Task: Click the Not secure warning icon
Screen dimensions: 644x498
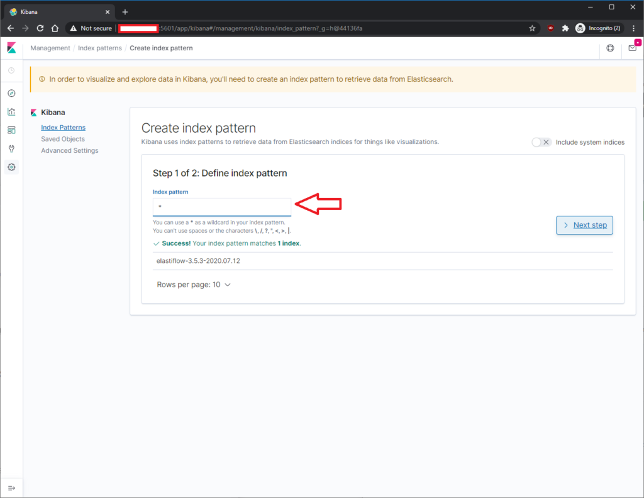Action: point(74,28)
